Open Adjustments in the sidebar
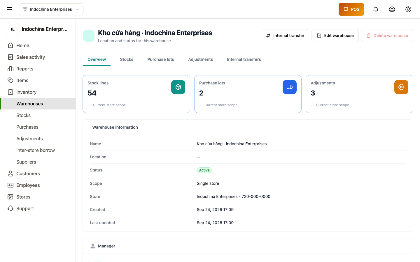 [38, 139]
